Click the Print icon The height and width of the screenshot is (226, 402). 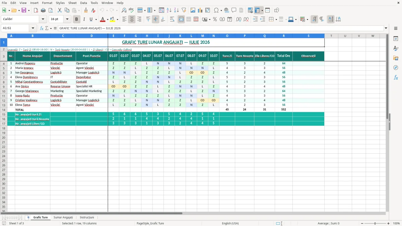tap(43, 10)
